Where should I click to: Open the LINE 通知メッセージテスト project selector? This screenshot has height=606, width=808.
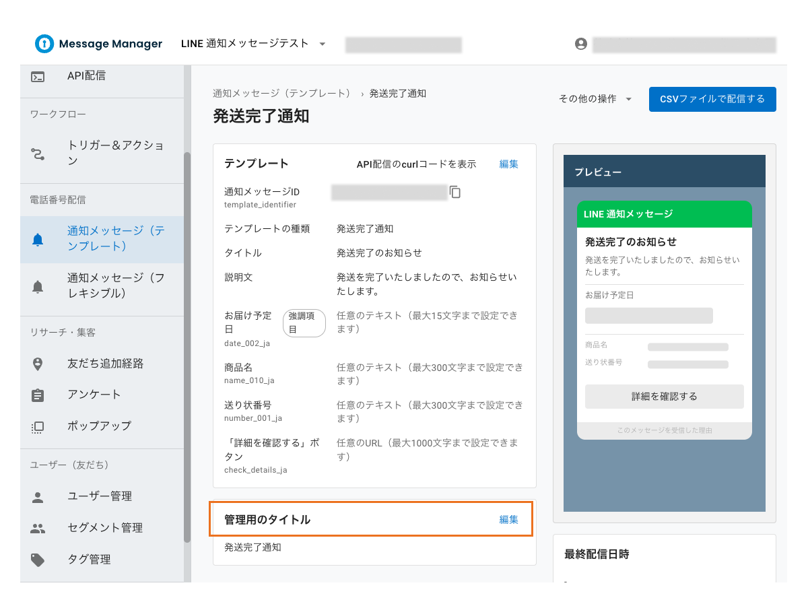247,42
